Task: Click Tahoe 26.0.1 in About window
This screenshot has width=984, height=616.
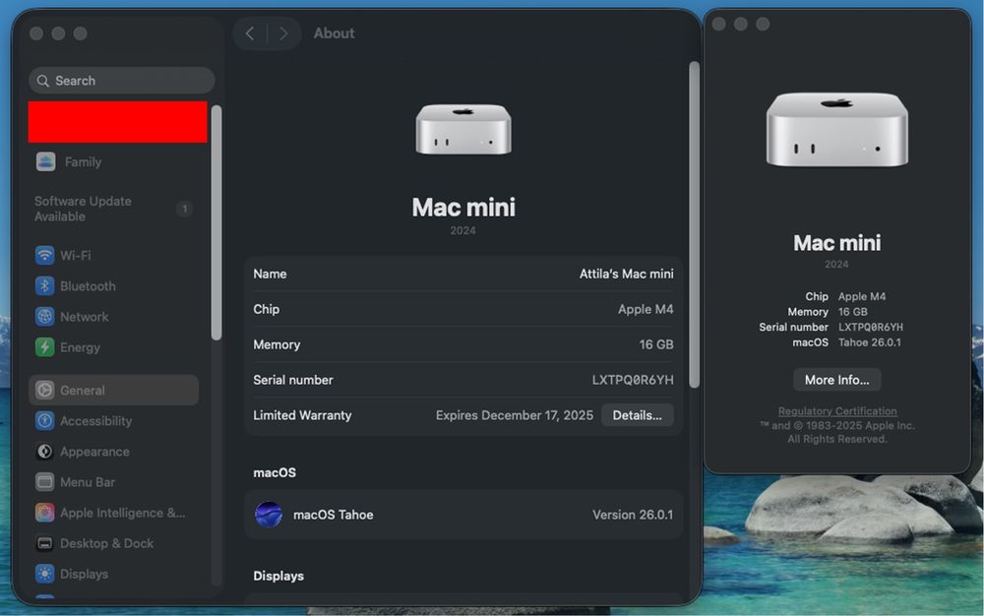Action: coord(870,342)
